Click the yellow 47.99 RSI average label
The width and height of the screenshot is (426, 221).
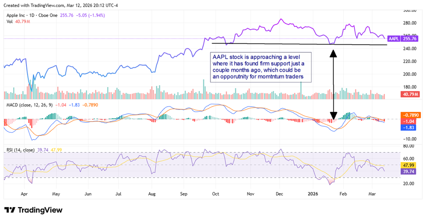tap(409, 165)
